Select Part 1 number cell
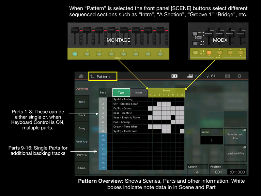This screenshot has height=196, width=261. [x=103, y=99]
